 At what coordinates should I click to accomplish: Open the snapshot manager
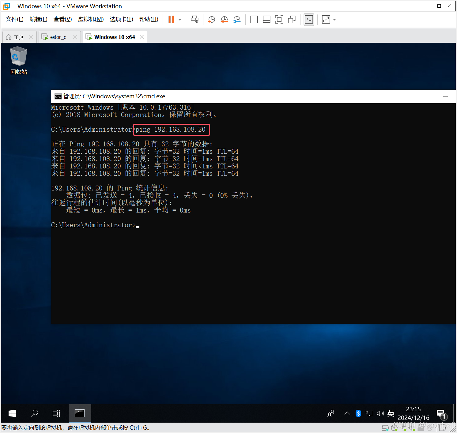click(x=237, y=20)
